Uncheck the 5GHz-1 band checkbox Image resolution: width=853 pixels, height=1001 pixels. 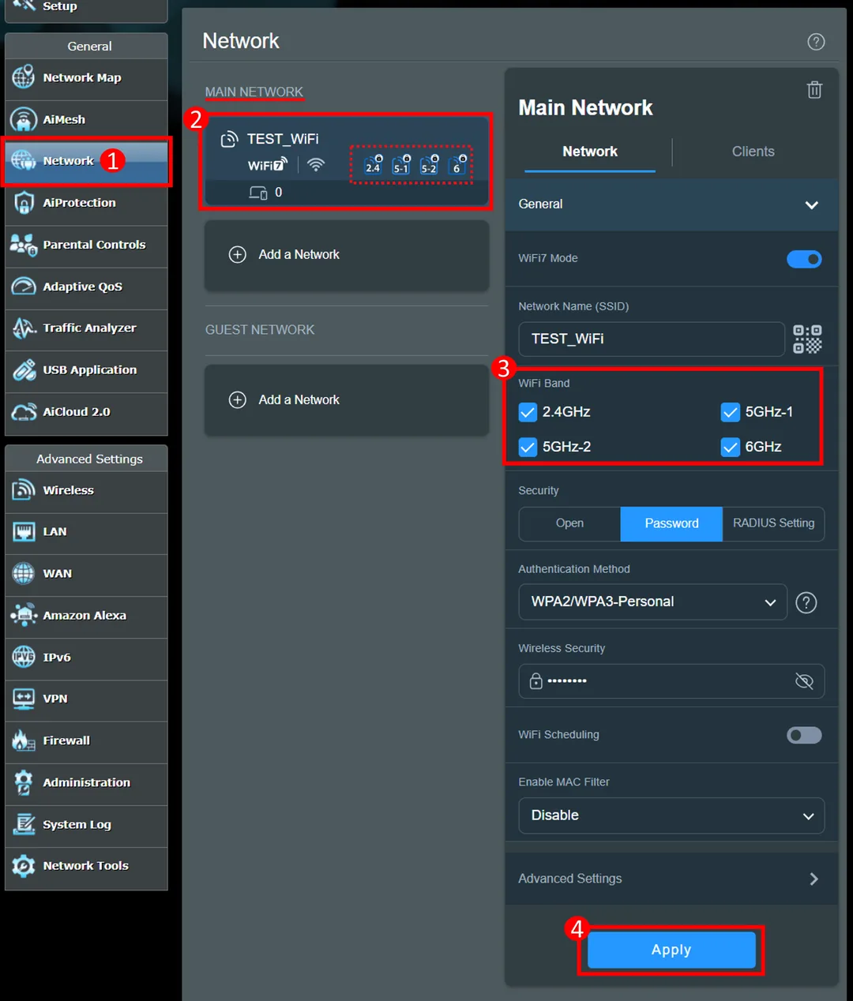pyautogui.click(x=731, y=412)
